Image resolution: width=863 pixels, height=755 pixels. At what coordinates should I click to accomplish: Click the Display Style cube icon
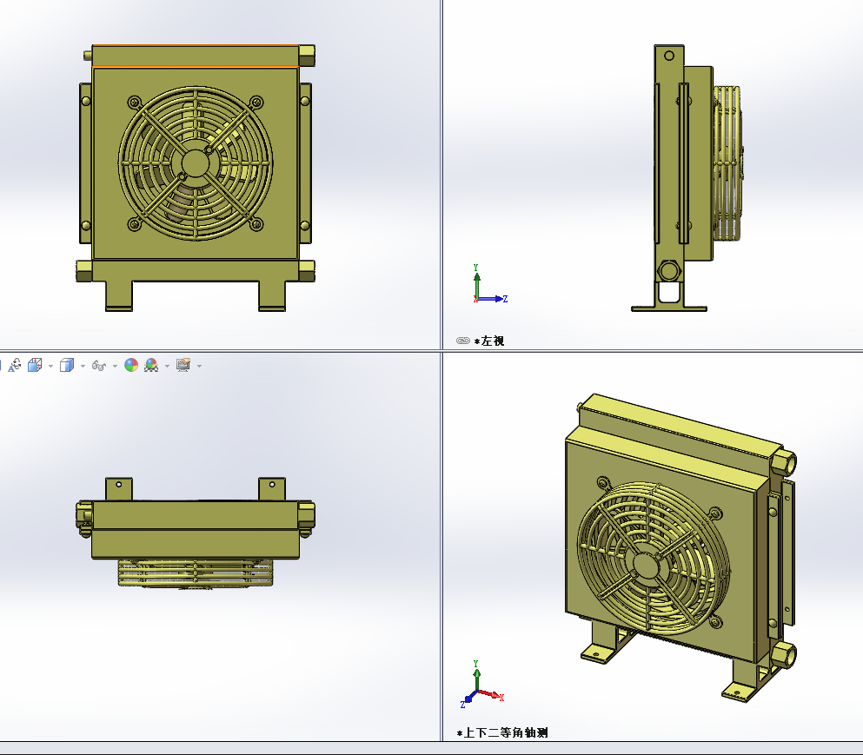[x=68, y=366]
